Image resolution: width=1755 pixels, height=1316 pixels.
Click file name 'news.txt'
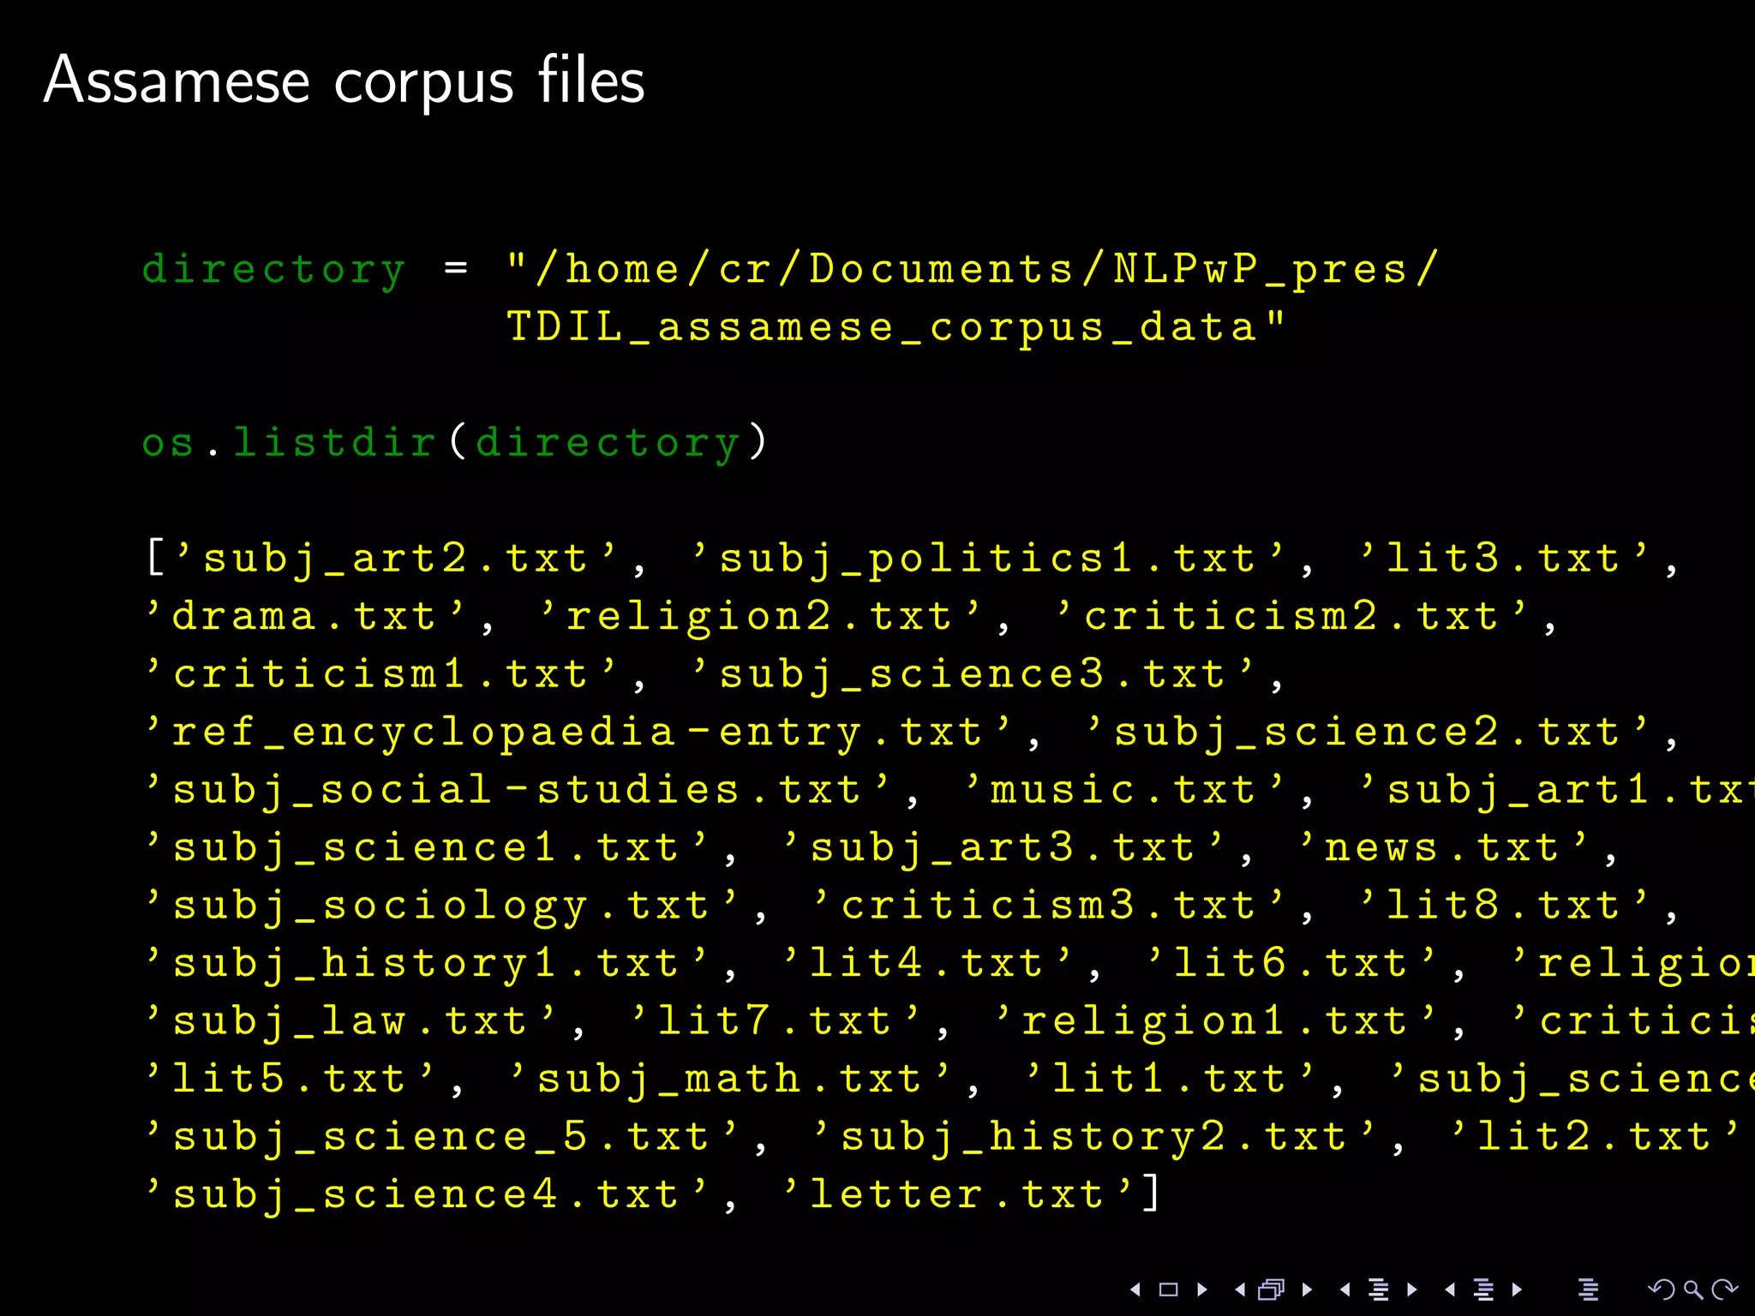(x=1442, y=847)
